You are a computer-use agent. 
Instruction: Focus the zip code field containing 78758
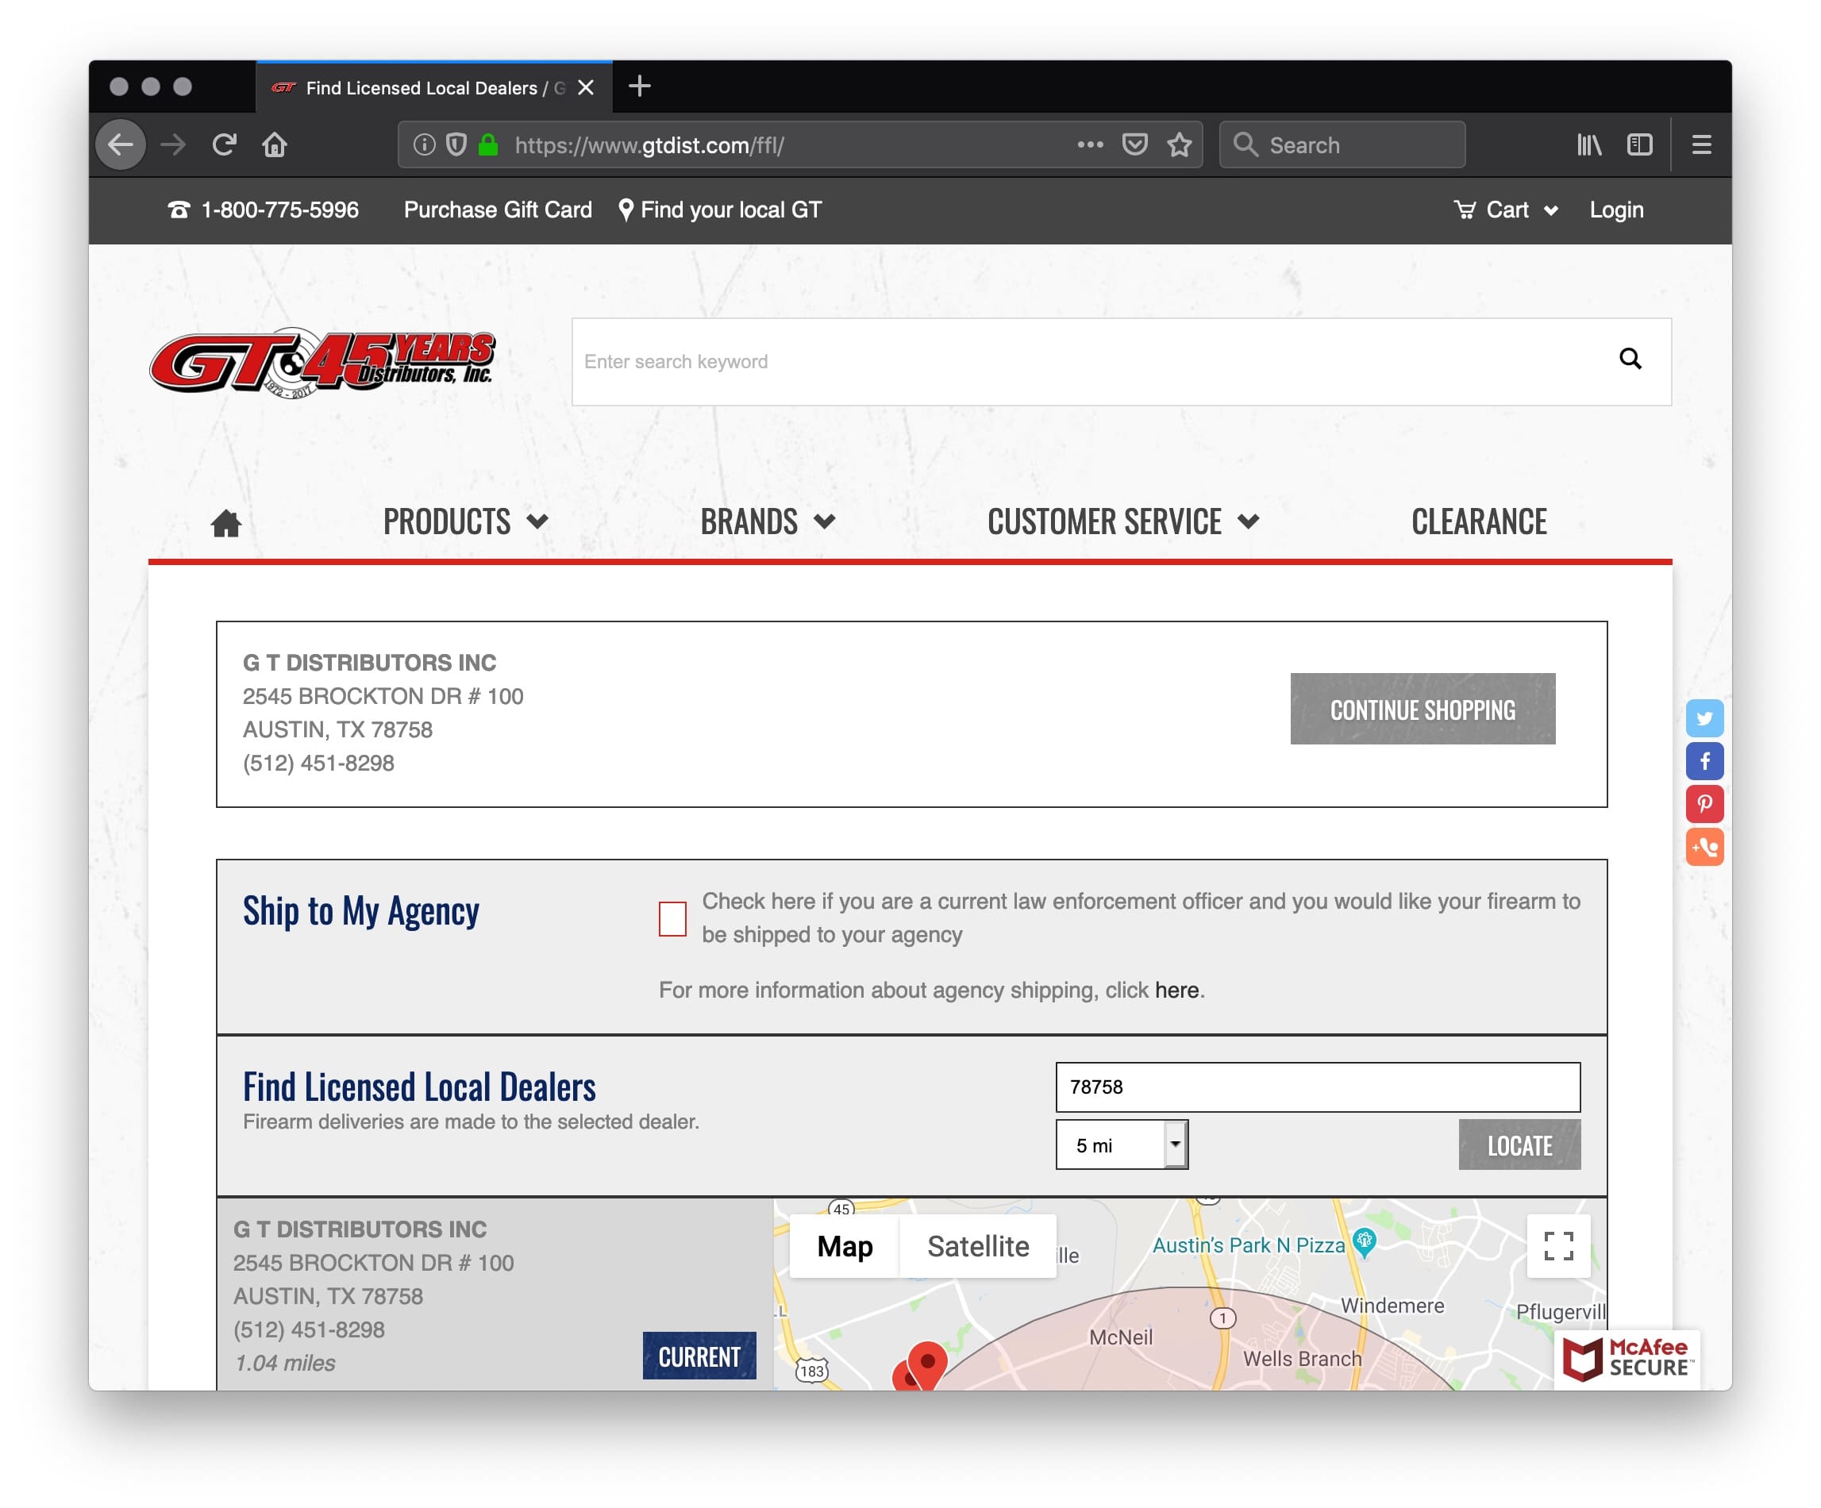[1318, 1087]
